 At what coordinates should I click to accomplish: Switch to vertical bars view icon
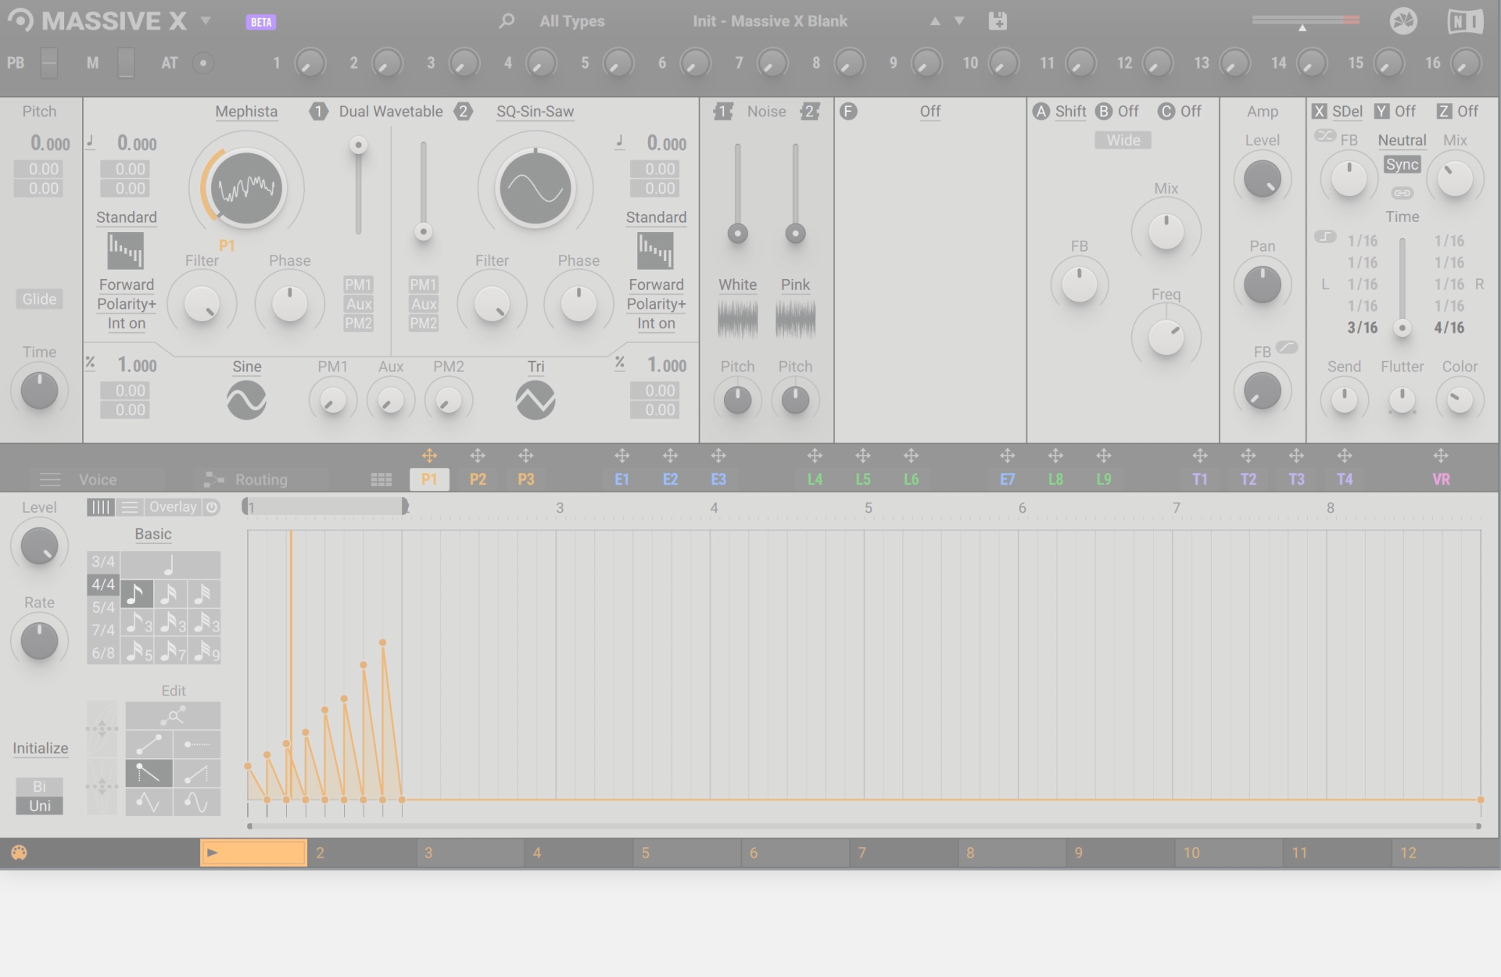click(101, 507)
